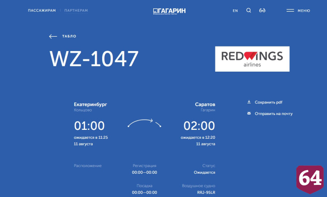Viewport: 327px width, 197px height.
Task: Click departure date 11 августа under 11:25
Action: (83, 144)
